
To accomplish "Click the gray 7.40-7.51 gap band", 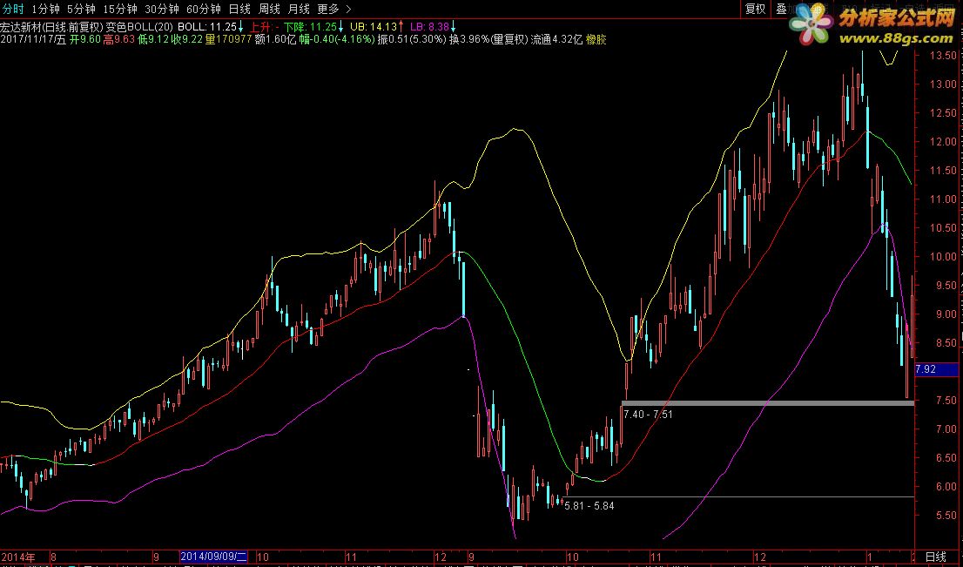I will (768, 403).
